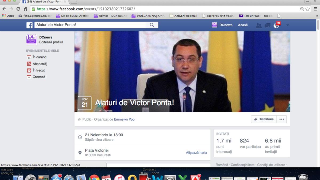This screenshot has height=180, width=320.
Task: Open the friend requests icon
Action: click(x=259, y=25)
